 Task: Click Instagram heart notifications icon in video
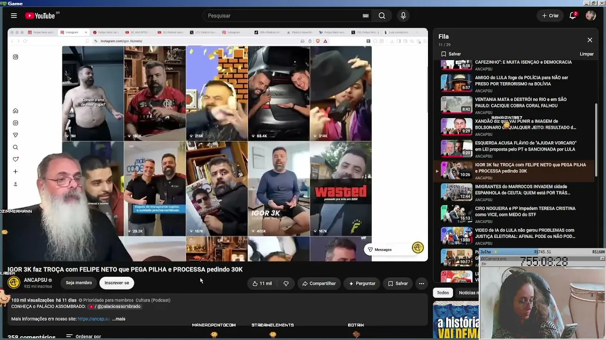(16, 160)
